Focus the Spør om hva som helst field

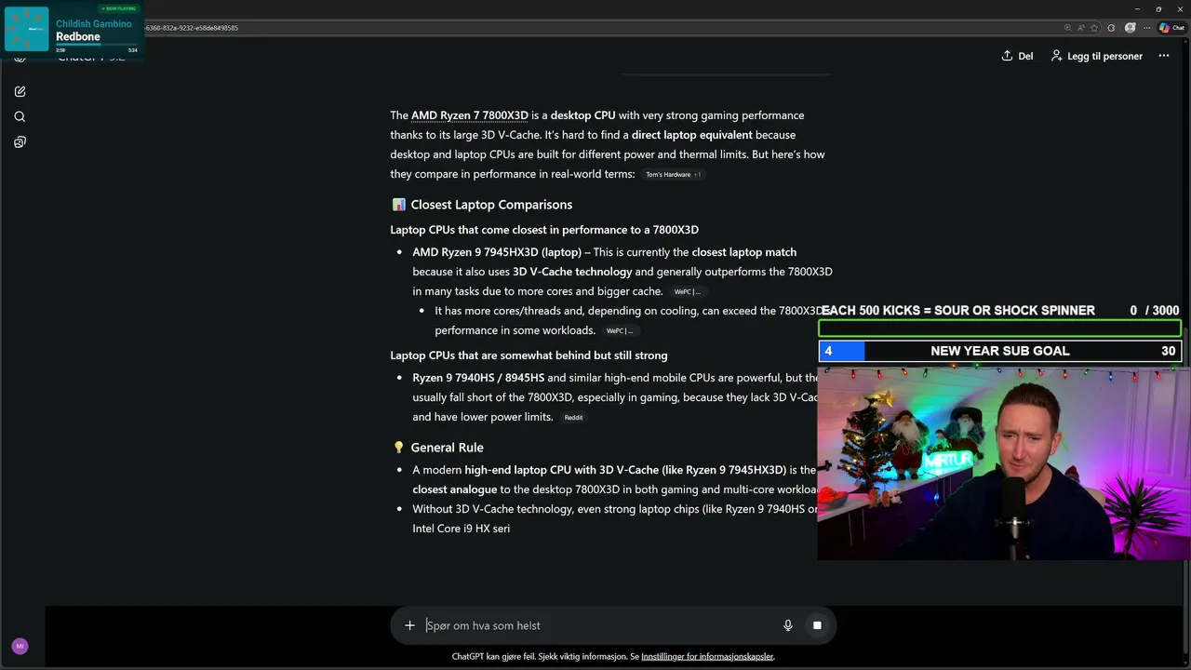coord(600,625)
